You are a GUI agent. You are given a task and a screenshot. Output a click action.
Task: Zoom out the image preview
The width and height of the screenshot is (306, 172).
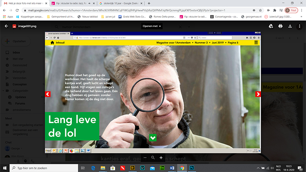145,158
